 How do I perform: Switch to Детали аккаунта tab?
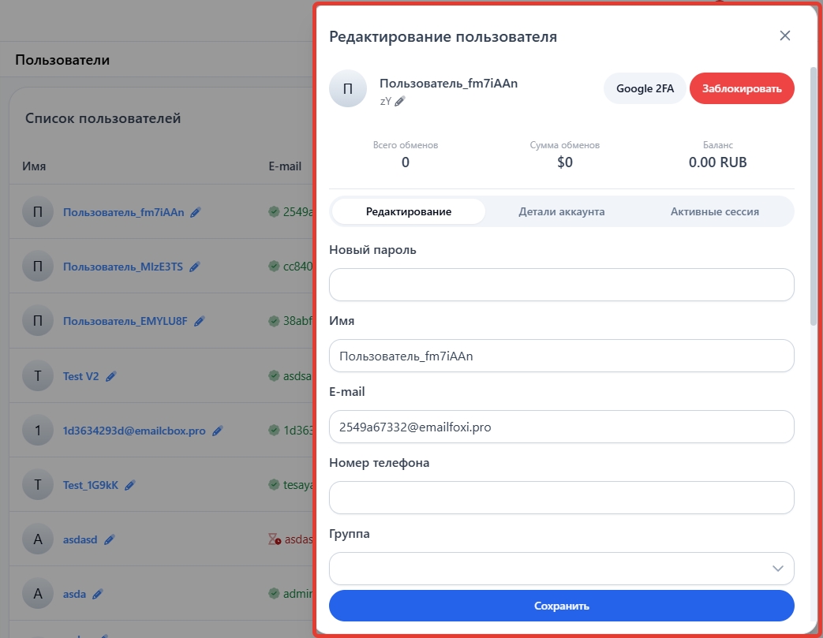pos(561,211)
